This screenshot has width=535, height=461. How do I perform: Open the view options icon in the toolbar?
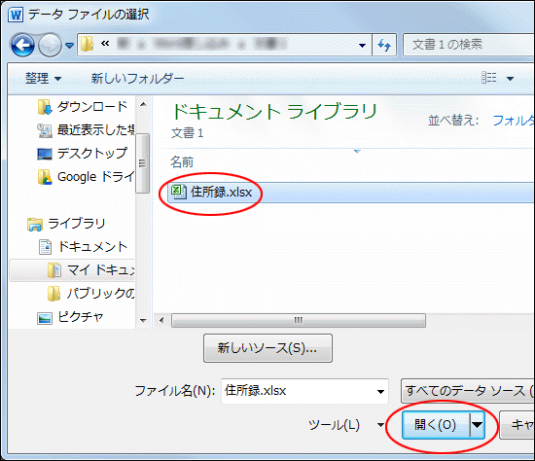click(488, 78)
